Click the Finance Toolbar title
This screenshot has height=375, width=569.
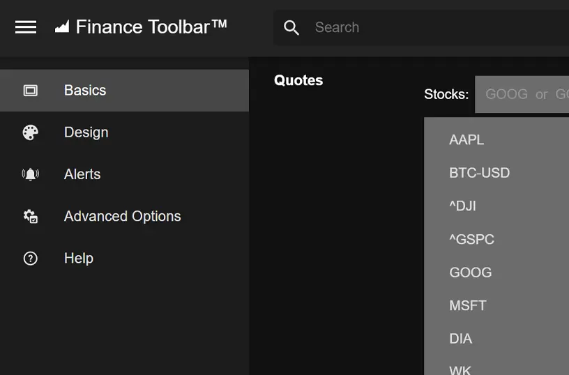[151, 27]
